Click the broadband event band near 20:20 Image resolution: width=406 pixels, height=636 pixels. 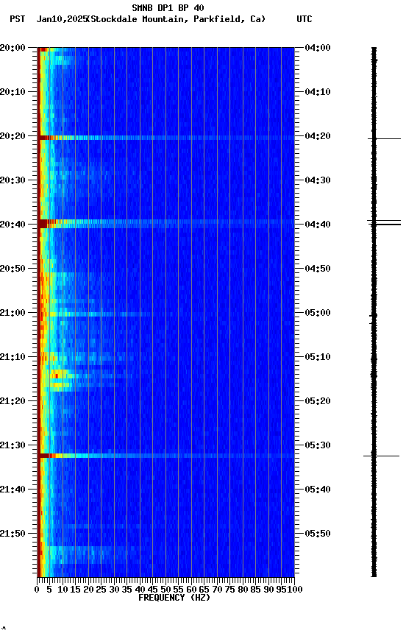[165, 138]
